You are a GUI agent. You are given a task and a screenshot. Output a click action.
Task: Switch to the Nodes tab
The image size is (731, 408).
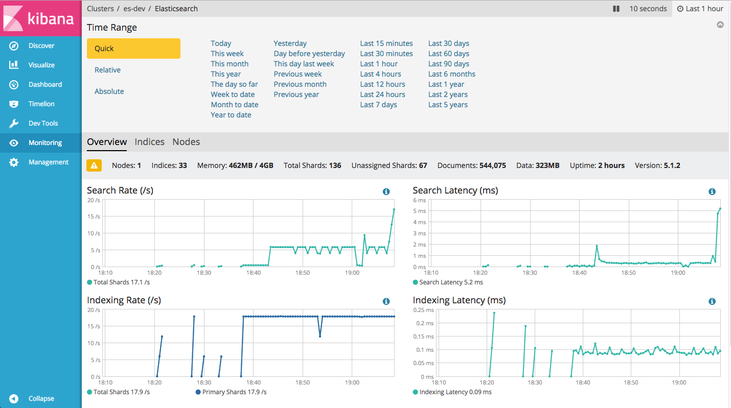(x=186, y=142)
